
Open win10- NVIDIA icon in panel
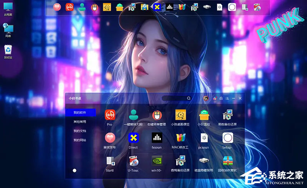pos(157,161)
